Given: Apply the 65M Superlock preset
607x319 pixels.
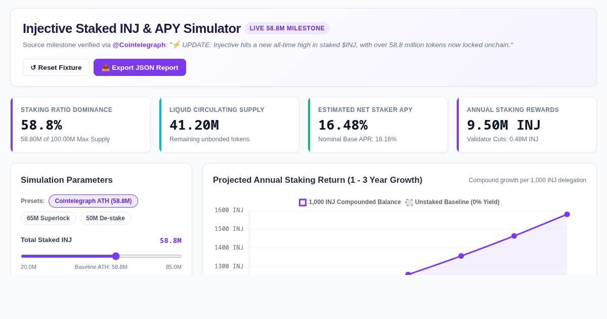Looking at the screenshot, I should [48, 218].
